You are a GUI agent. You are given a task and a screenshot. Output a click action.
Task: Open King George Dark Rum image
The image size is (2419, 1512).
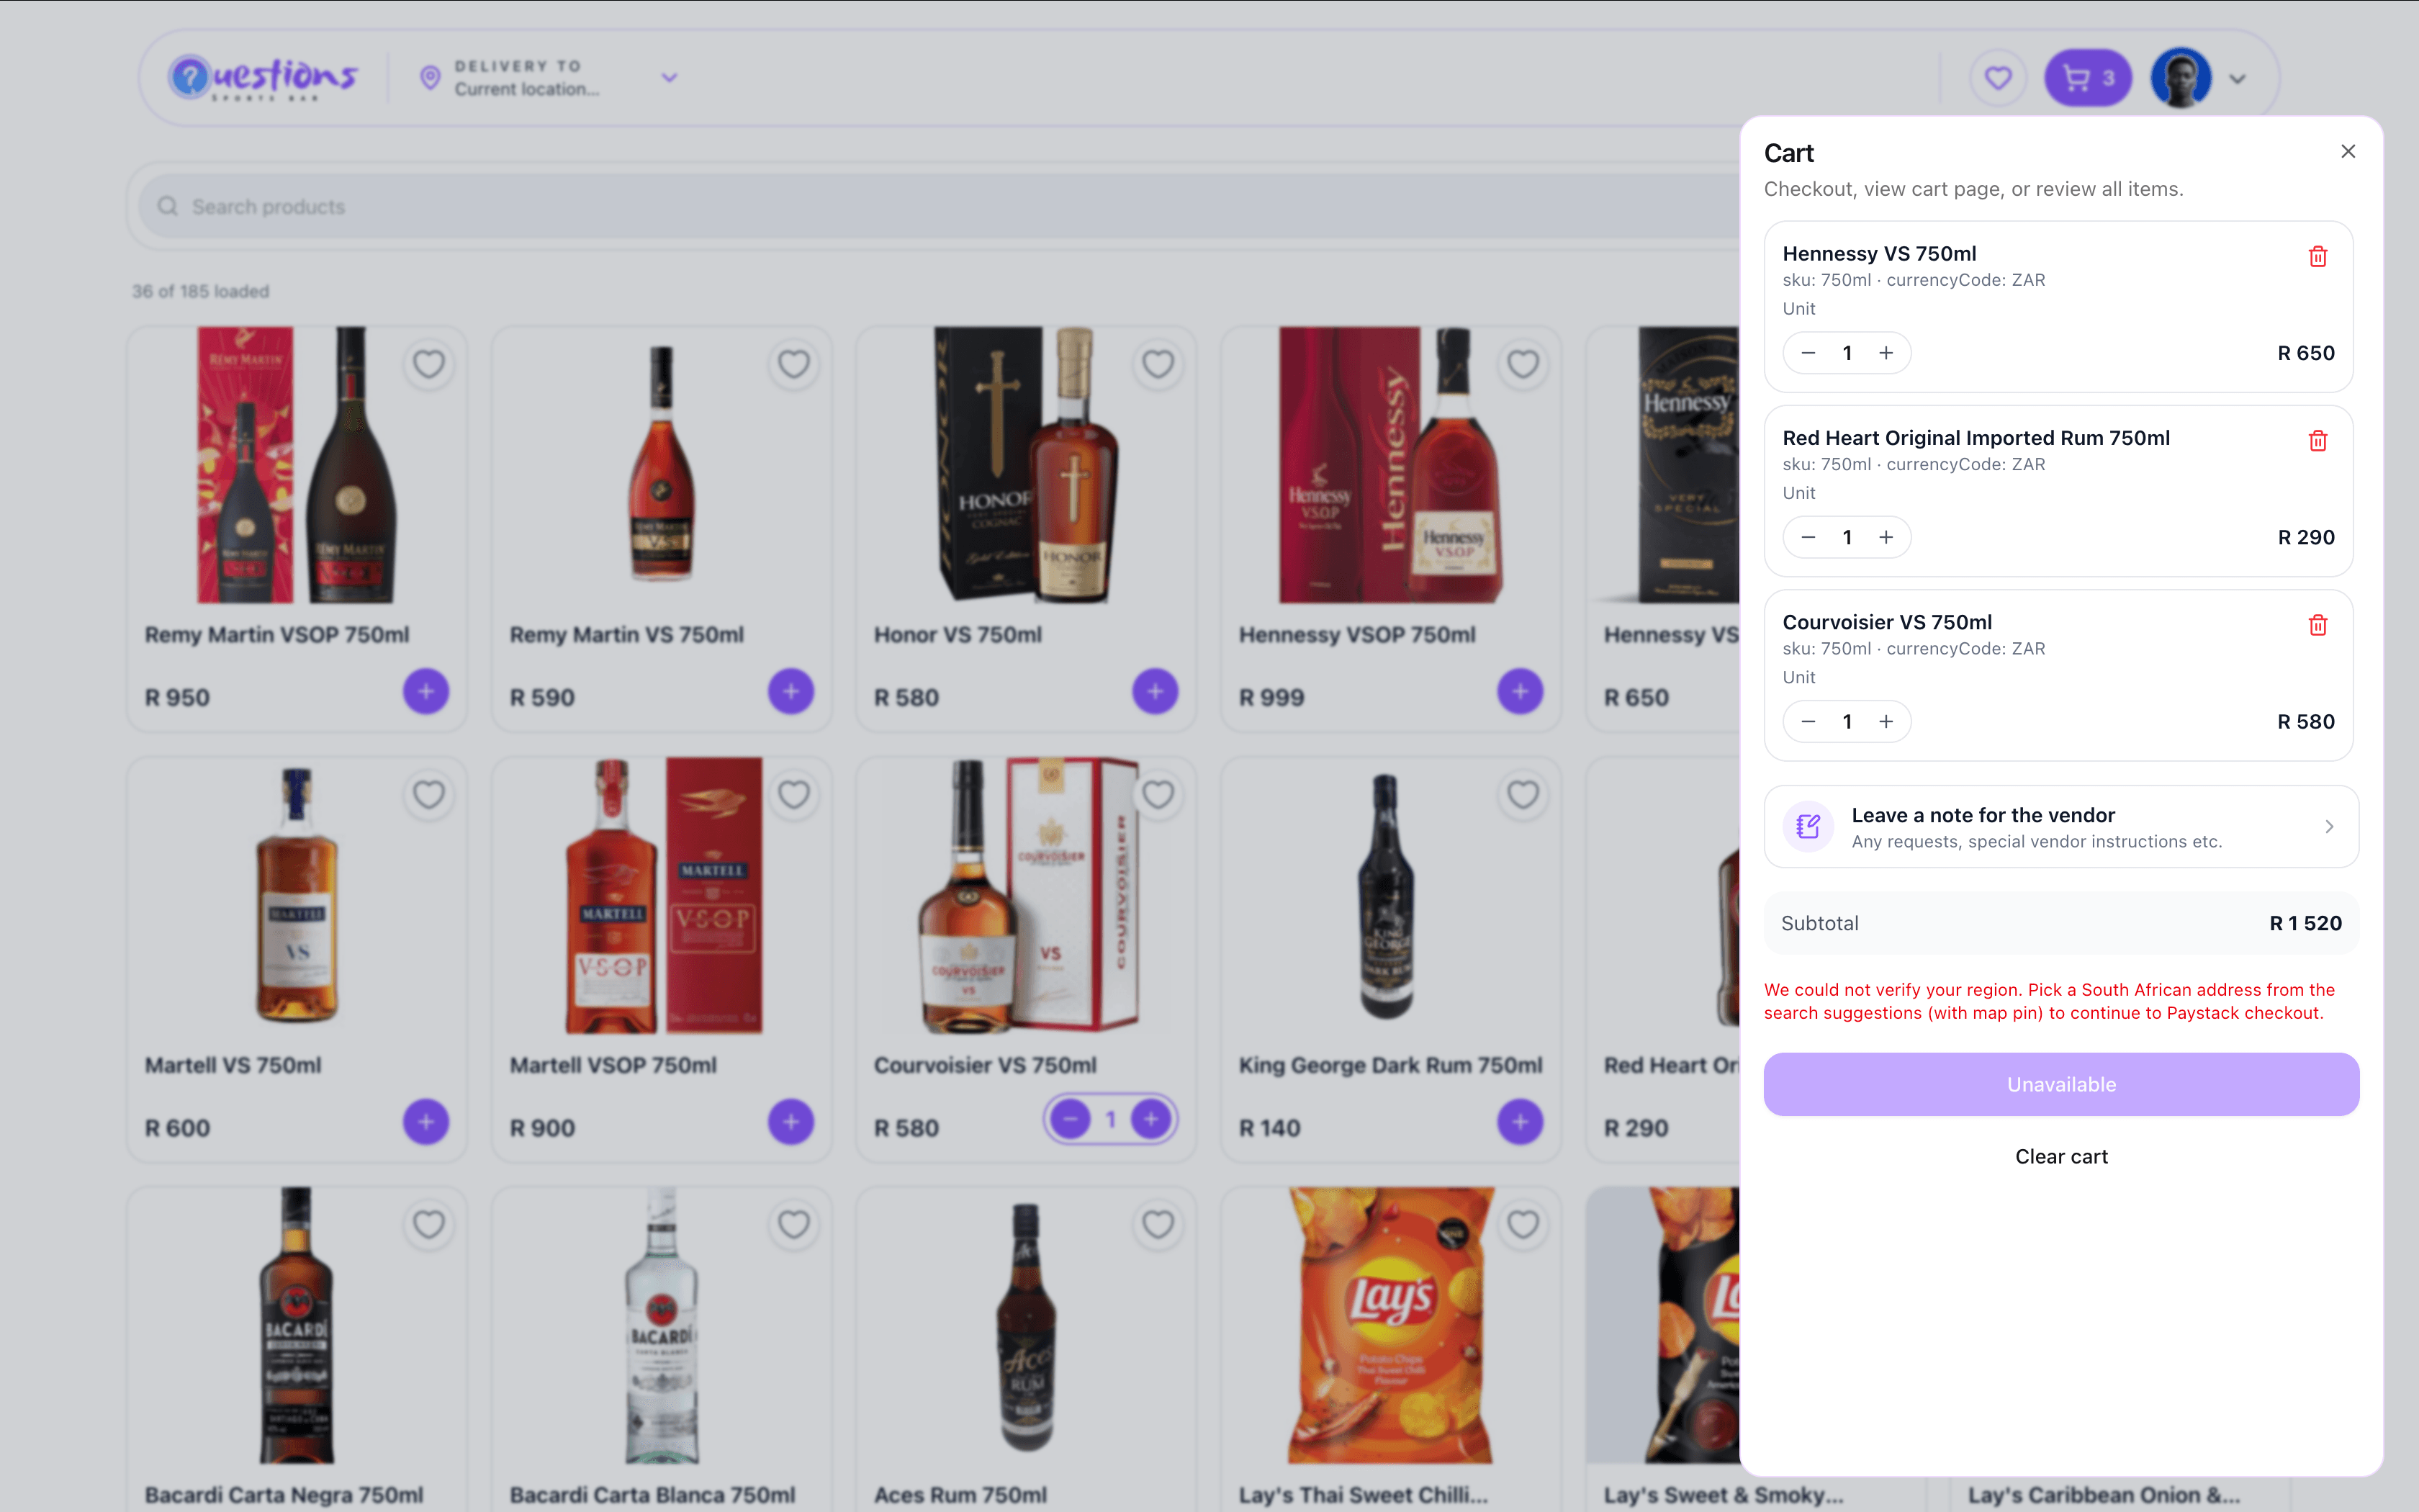[1390, 896]
